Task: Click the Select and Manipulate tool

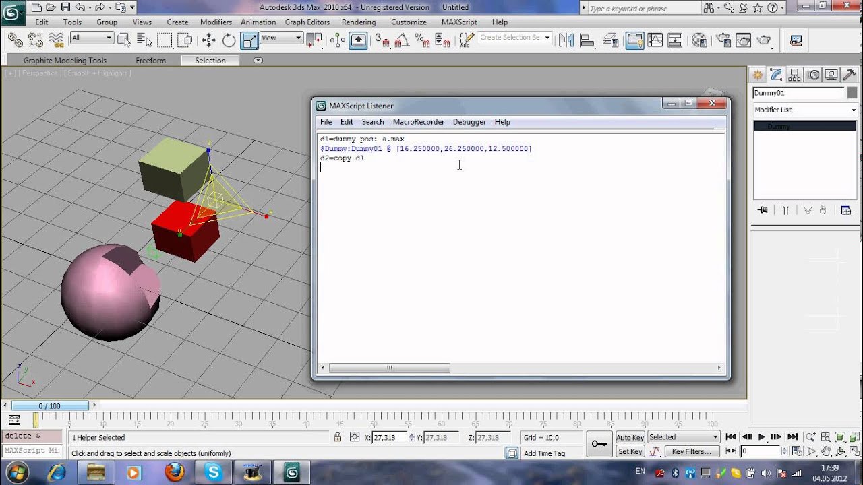Action: coord(338,40)
